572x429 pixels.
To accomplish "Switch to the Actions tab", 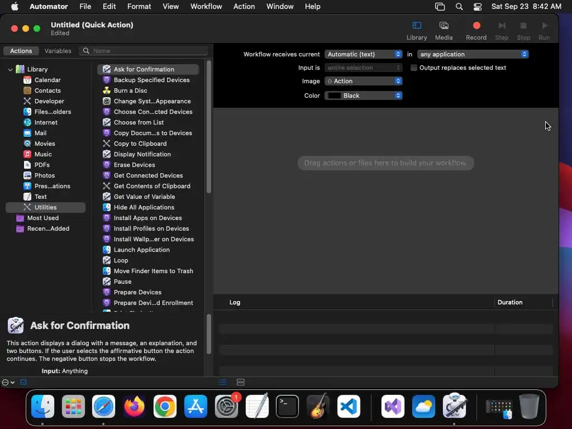I will [x=21, y=51].
